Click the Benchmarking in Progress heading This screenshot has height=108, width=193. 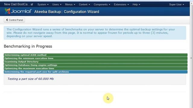tap(28, 46)
